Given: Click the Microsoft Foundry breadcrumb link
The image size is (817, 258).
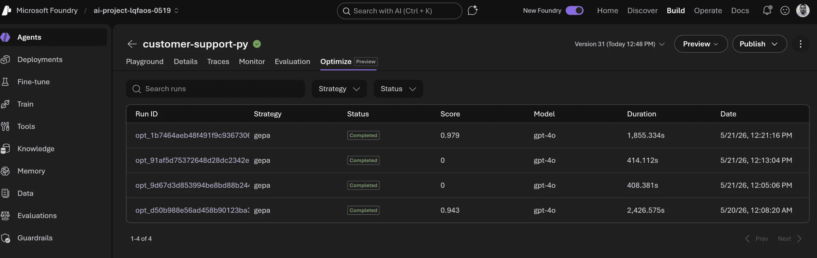Looking at the screenshot, I should (47, 10).
